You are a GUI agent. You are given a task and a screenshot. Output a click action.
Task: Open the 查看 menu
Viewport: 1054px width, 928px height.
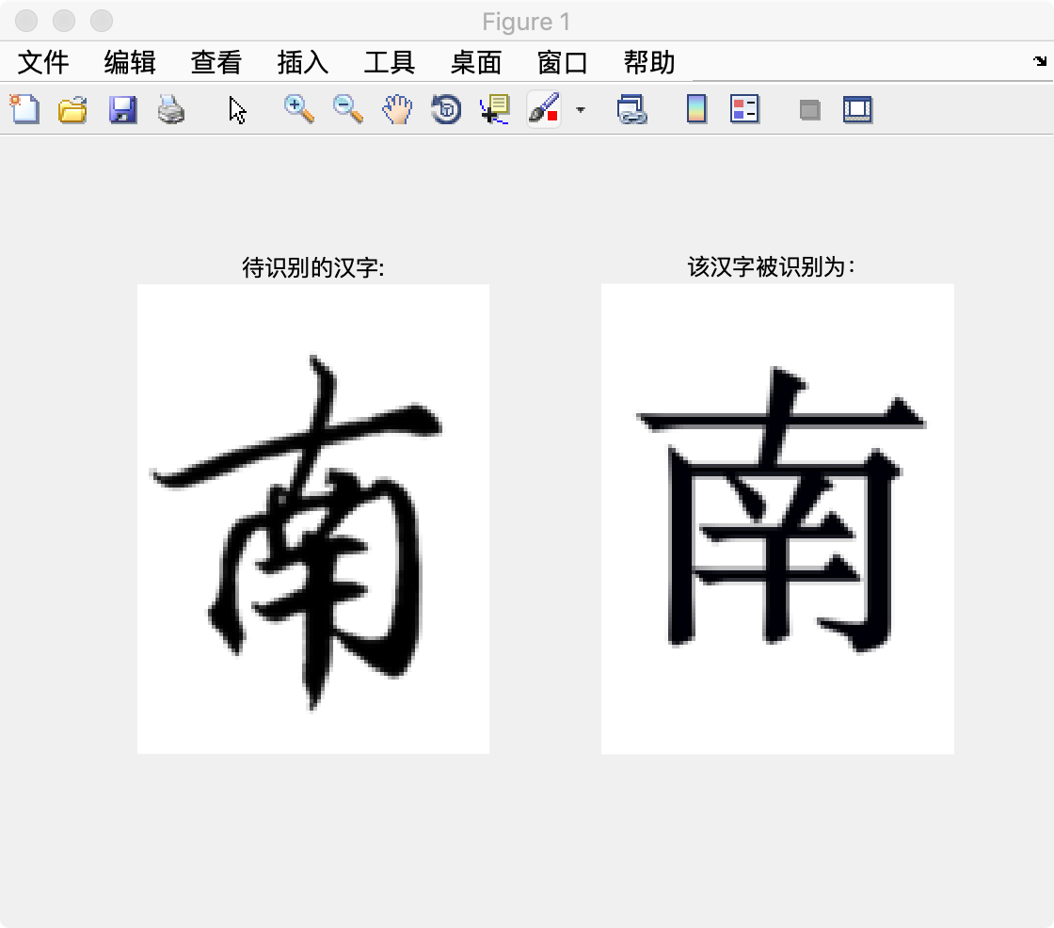tap(216, 62)
